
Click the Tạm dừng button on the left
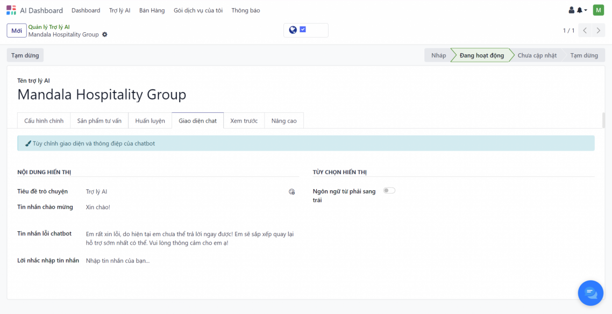click(25, 55)
